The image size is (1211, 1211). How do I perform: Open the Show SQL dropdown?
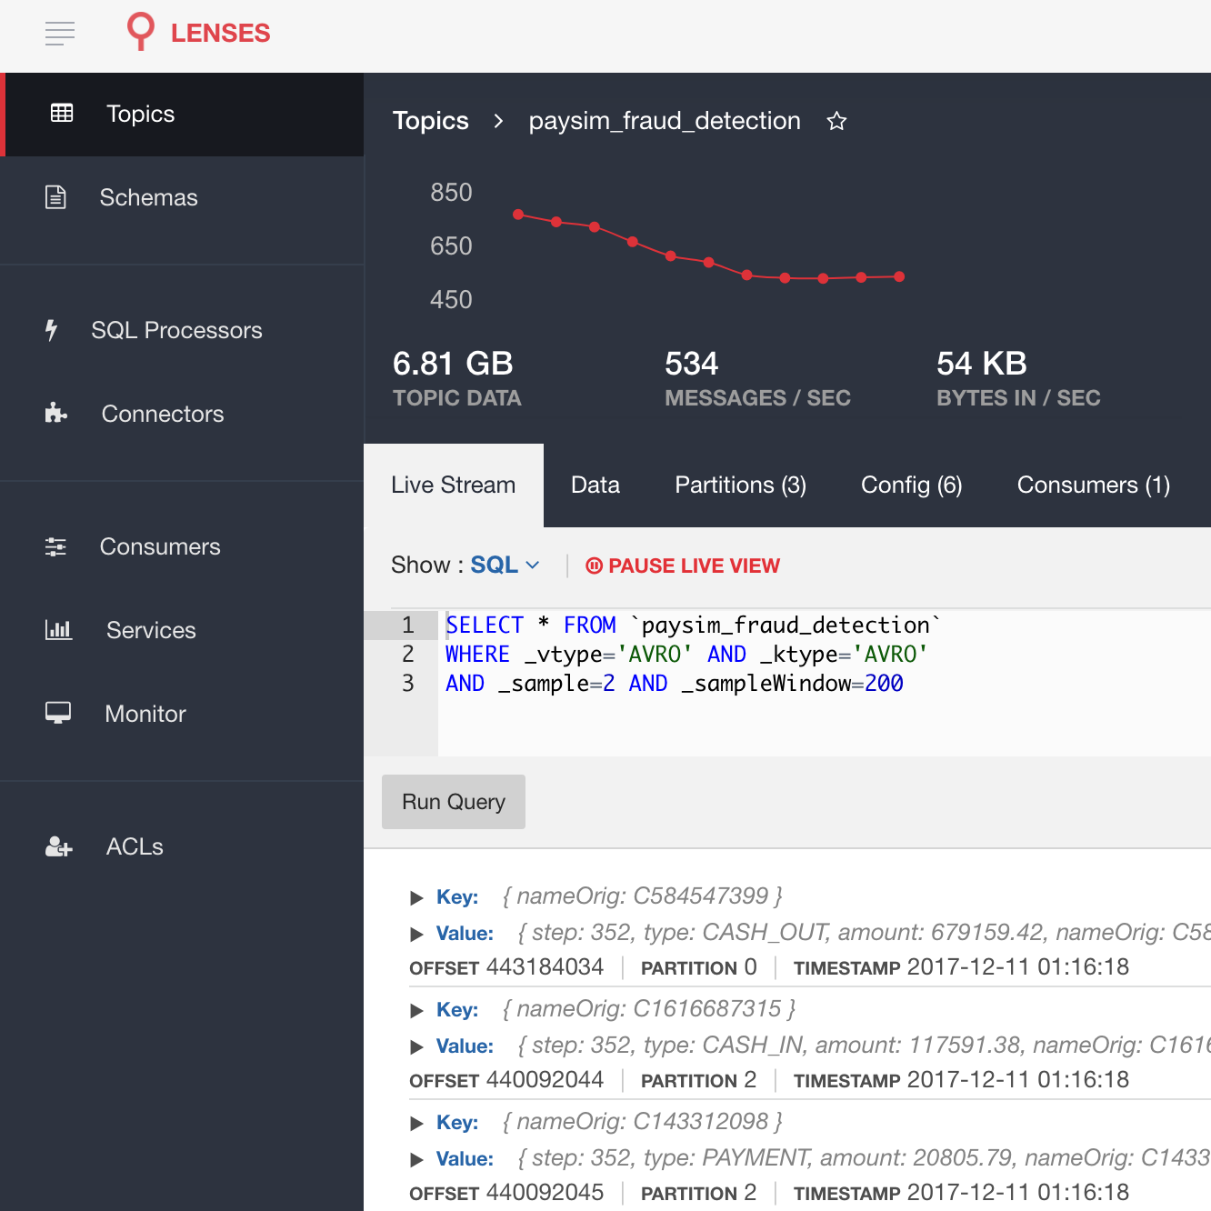coord(505,565)
